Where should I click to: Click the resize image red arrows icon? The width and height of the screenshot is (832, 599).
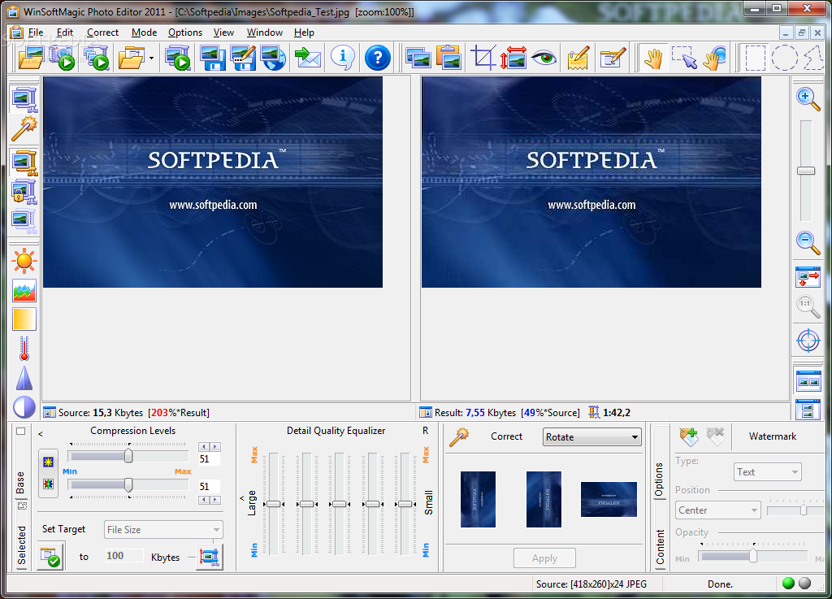tap(513, 58)
